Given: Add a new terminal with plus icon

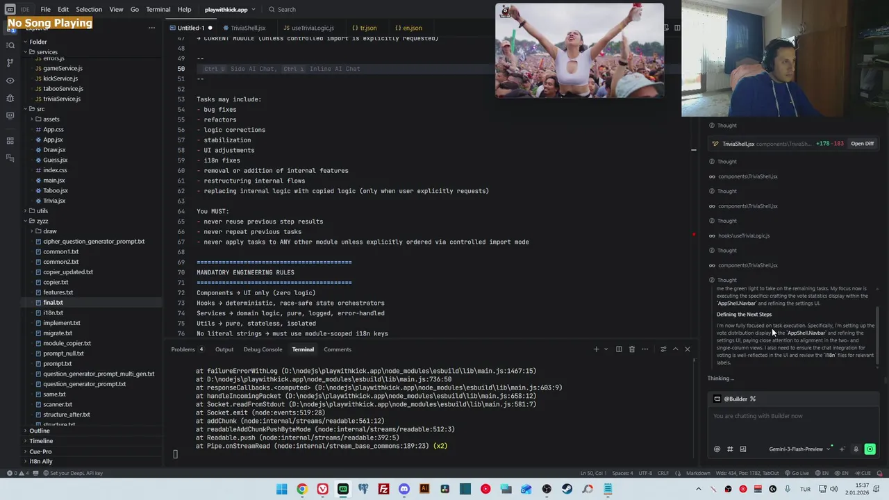Looking at the screenshot, I should pos(596,349).
